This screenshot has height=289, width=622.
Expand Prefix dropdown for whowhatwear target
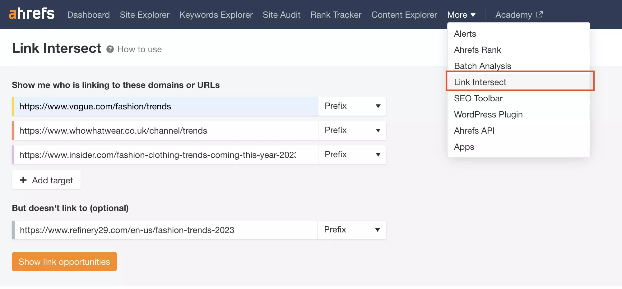pyautogui.click(x=352, y=131)
